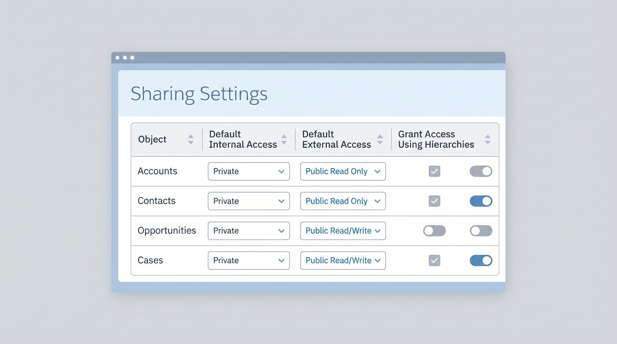The image size is (617, 344).
Task: Open the Opportunities internal Private dropdown
Action: [x=248, y=231]
